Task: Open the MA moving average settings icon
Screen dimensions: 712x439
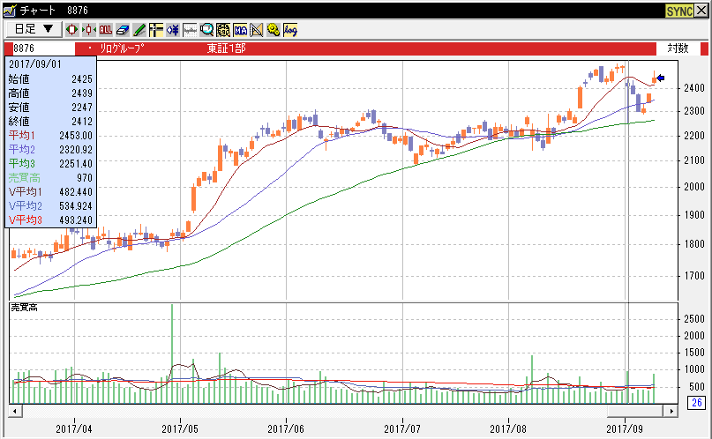Action: [240, 29]
